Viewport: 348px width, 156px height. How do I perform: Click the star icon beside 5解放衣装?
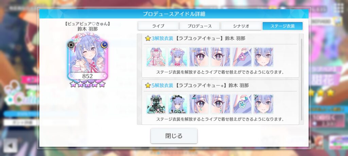pyautogui.click(x=148, y=86)
